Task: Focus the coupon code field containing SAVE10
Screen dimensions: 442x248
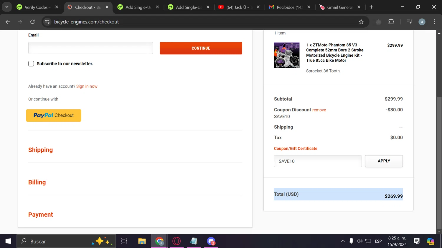Action: click(318, 161)
